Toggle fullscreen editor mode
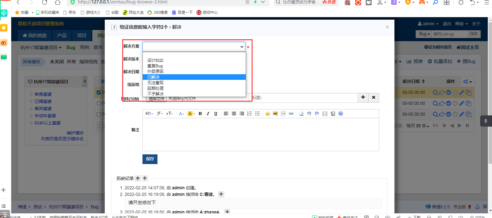492x218 pixels. (x=325, y=114)
